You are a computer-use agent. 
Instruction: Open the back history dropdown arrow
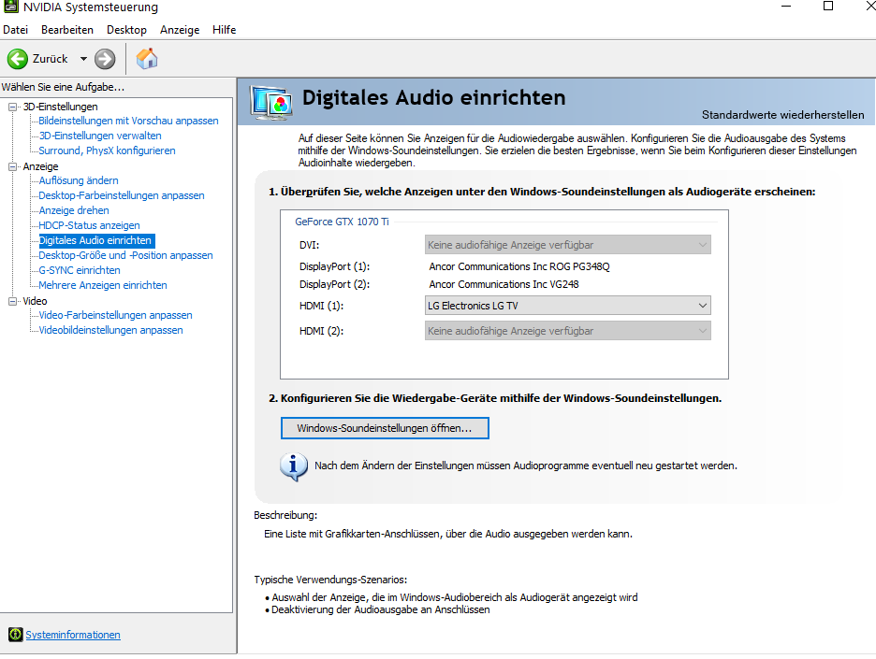(83, 59)
